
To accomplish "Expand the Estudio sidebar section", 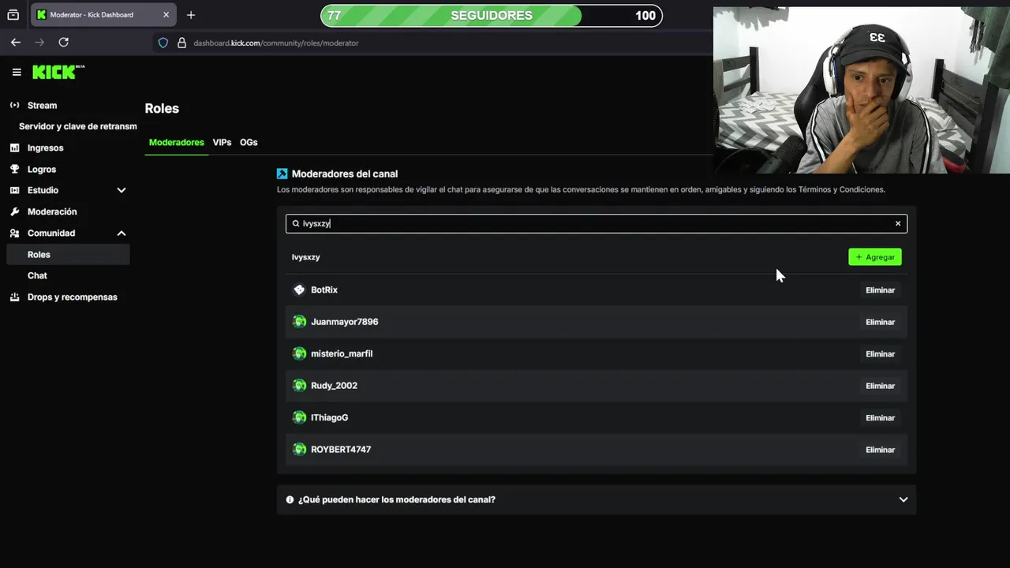I will tap(122, 190).
